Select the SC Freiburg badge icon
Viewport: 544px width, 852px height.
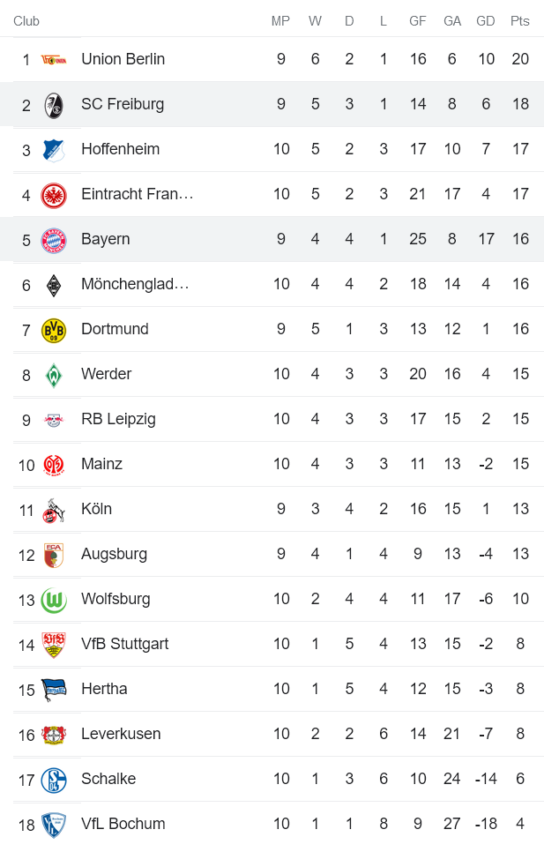[53, 104]
